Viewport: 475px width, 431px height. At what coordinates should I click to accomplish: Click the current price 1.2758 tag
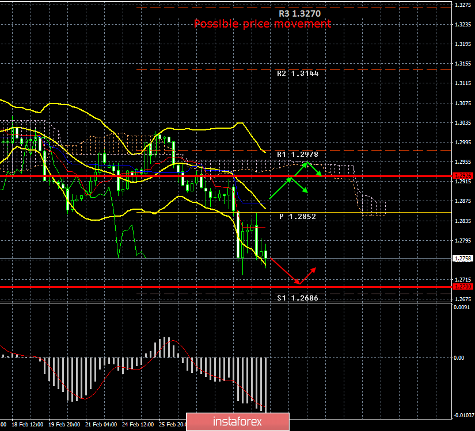point(463,258)
